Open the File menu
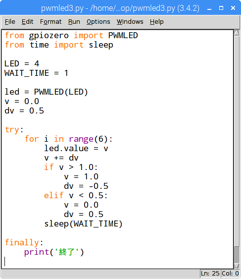Screen dimensions: 241x279 tap(10, 22)
